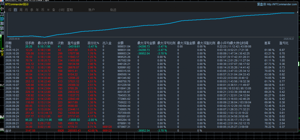300x140 pixels.
Task: Select the M tab
Action: (x=48, y=10)
